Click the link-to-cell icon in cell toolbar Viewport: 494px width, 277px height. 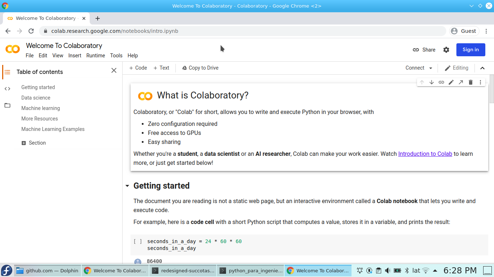pos(441,82)
